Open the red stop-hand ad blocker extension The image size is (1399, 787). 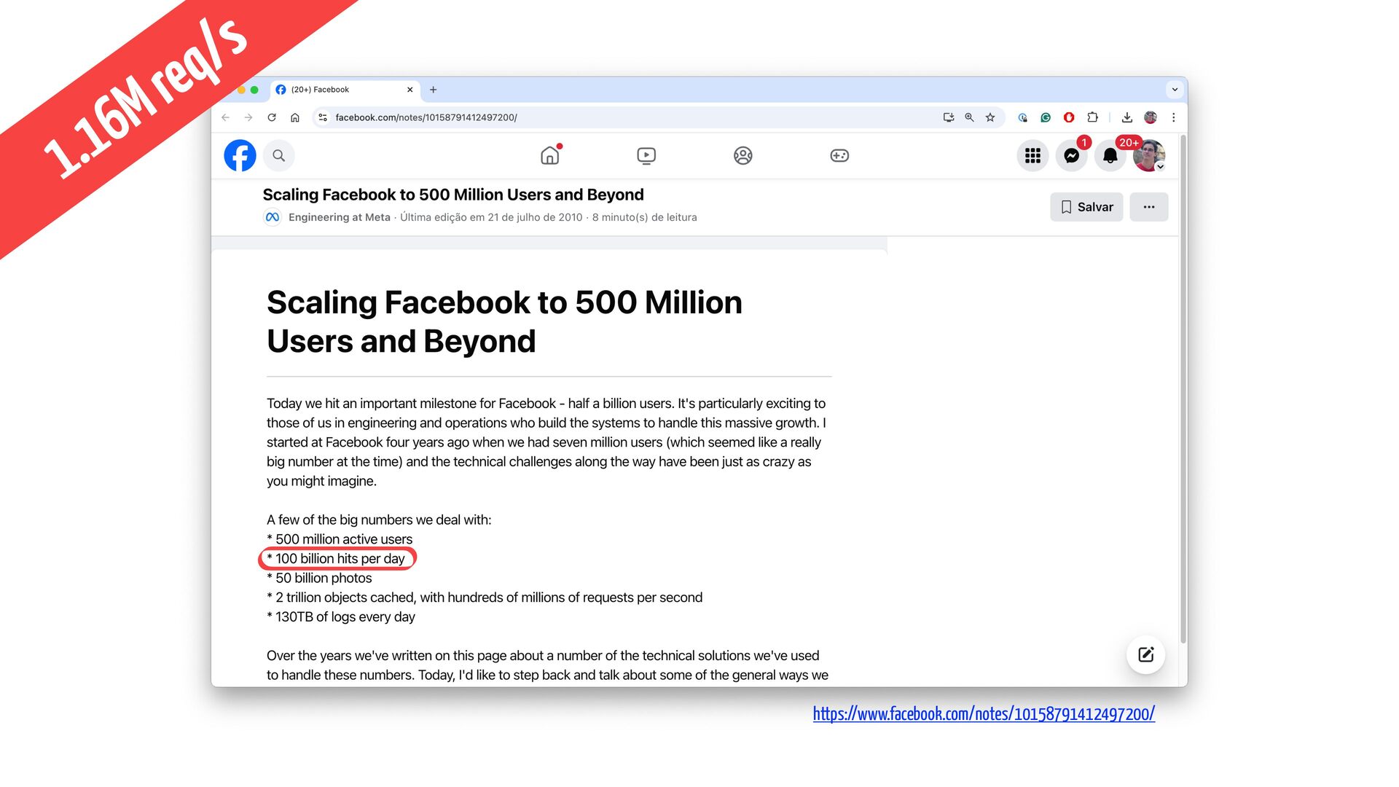point(1069,117)
